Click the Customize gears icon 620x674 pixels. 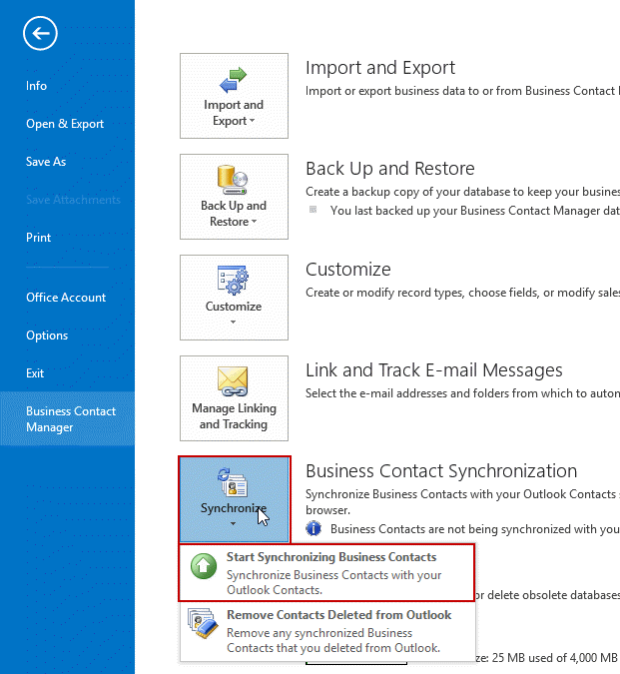(x=233, y=281)
